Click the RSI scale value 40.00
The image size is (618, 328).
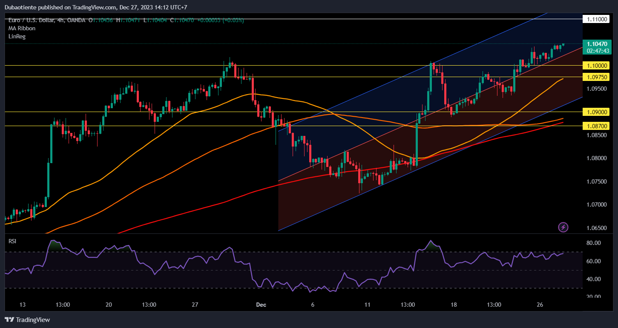click(594, 279)
